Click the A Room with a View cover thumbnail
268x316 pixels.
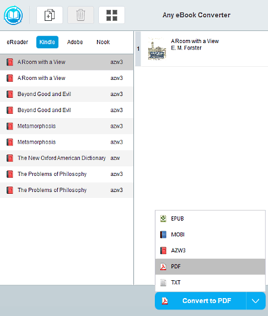157,49
